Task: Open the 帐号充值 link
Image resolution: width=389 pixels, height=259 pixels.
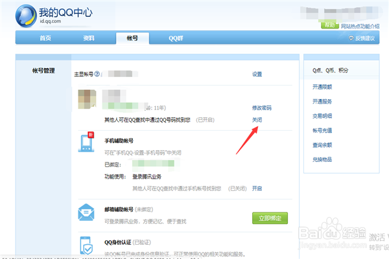Action: (x=322, y=130)
